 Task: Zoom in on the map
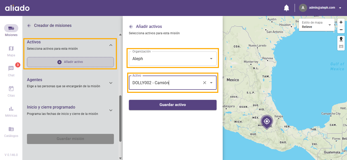pyautogui.click(x=341, y=22)
